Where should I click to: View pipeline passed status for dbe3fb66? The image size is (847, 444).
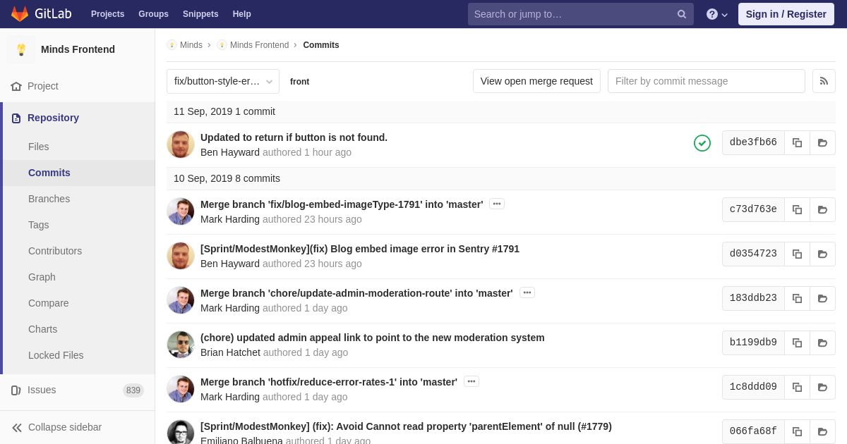tap(702, 143)
